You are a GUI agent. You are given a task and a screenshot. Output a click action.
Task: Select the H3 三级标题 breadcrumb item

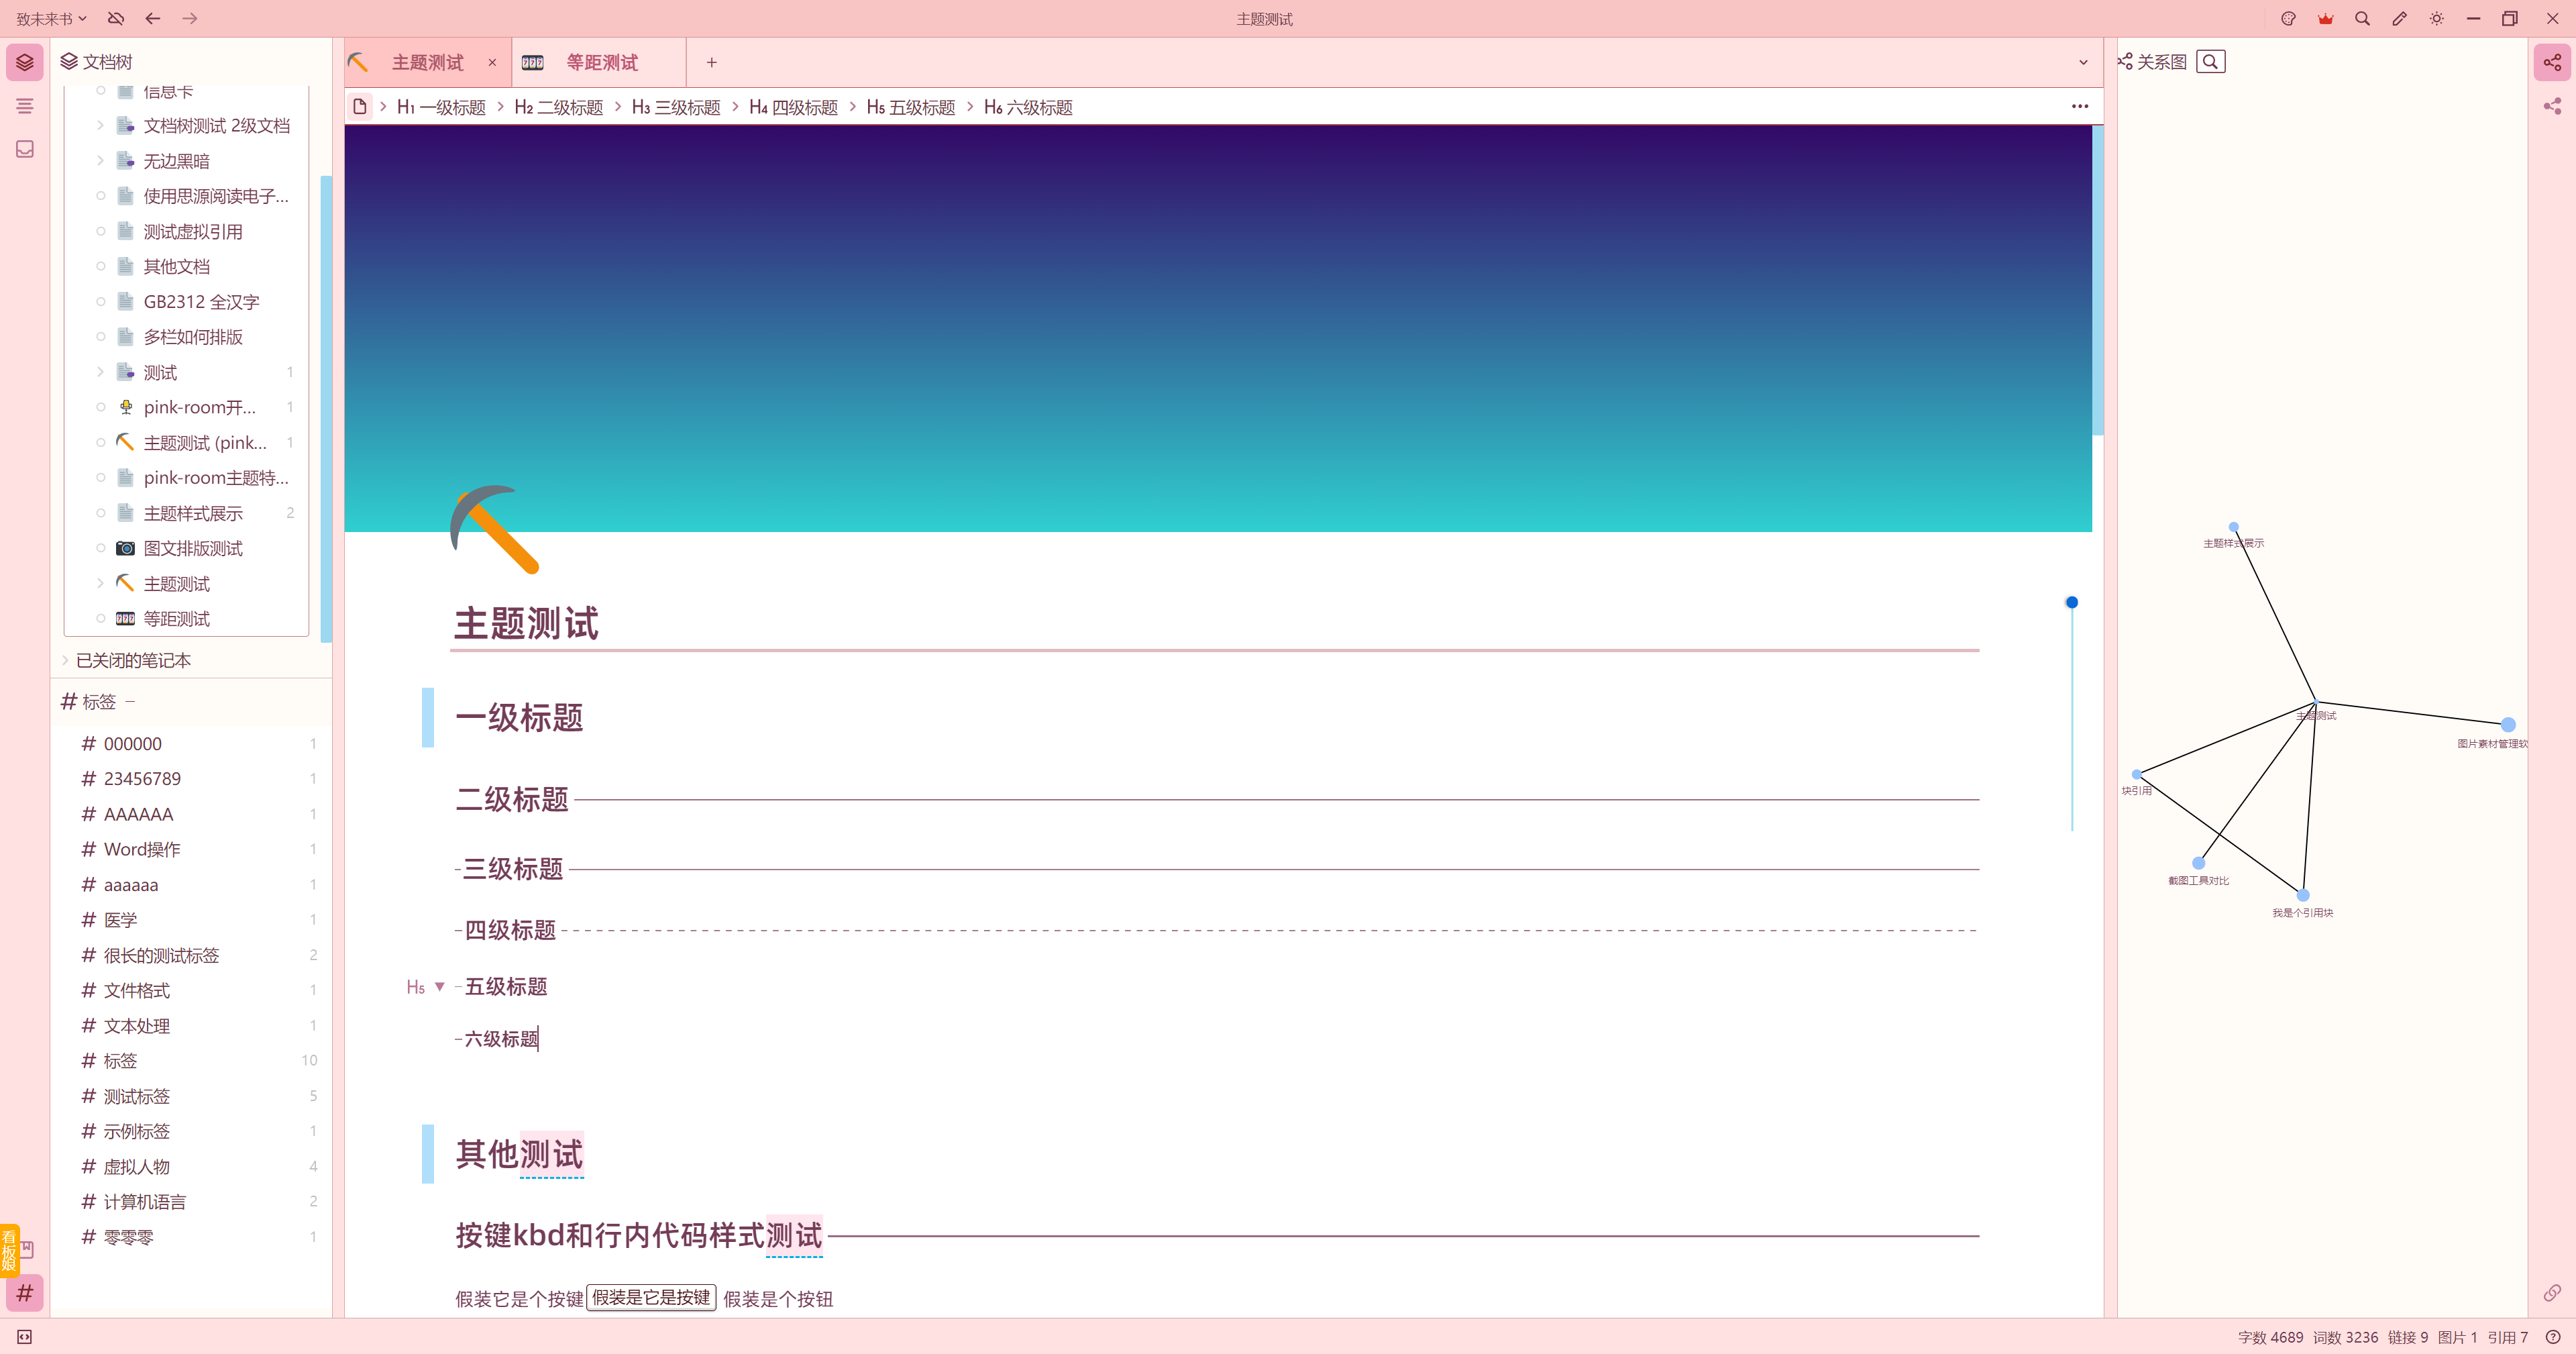coord(676,107)
